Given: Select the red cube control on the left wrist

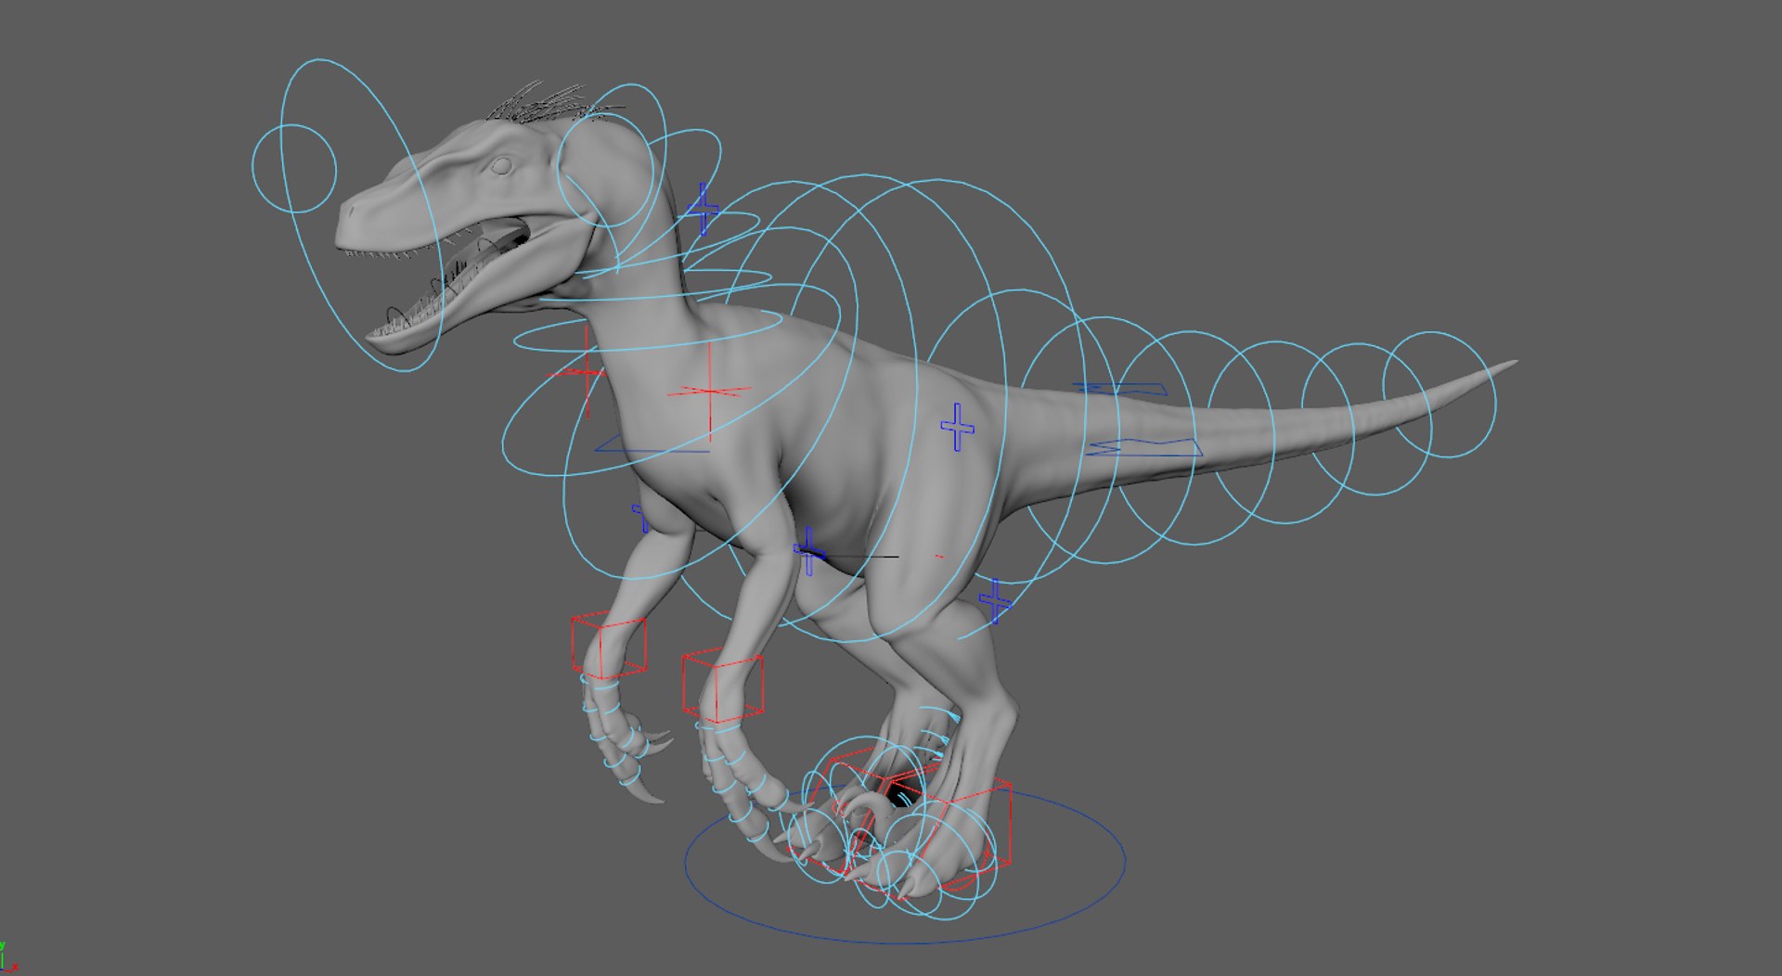Looking at the screenshot, I should point(609,645).
